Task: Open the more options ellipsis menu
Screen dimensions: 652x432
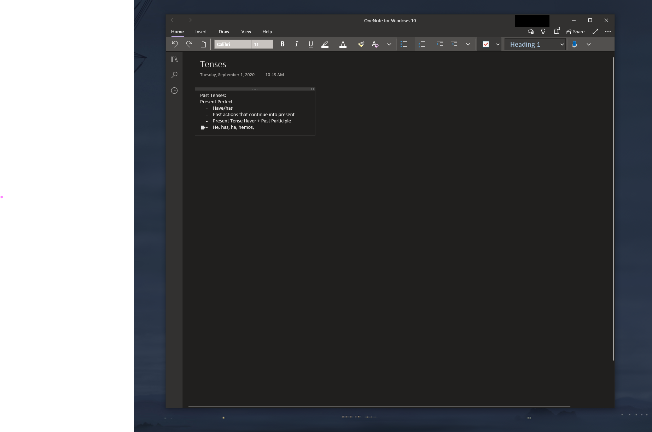Action: [608, 31]
